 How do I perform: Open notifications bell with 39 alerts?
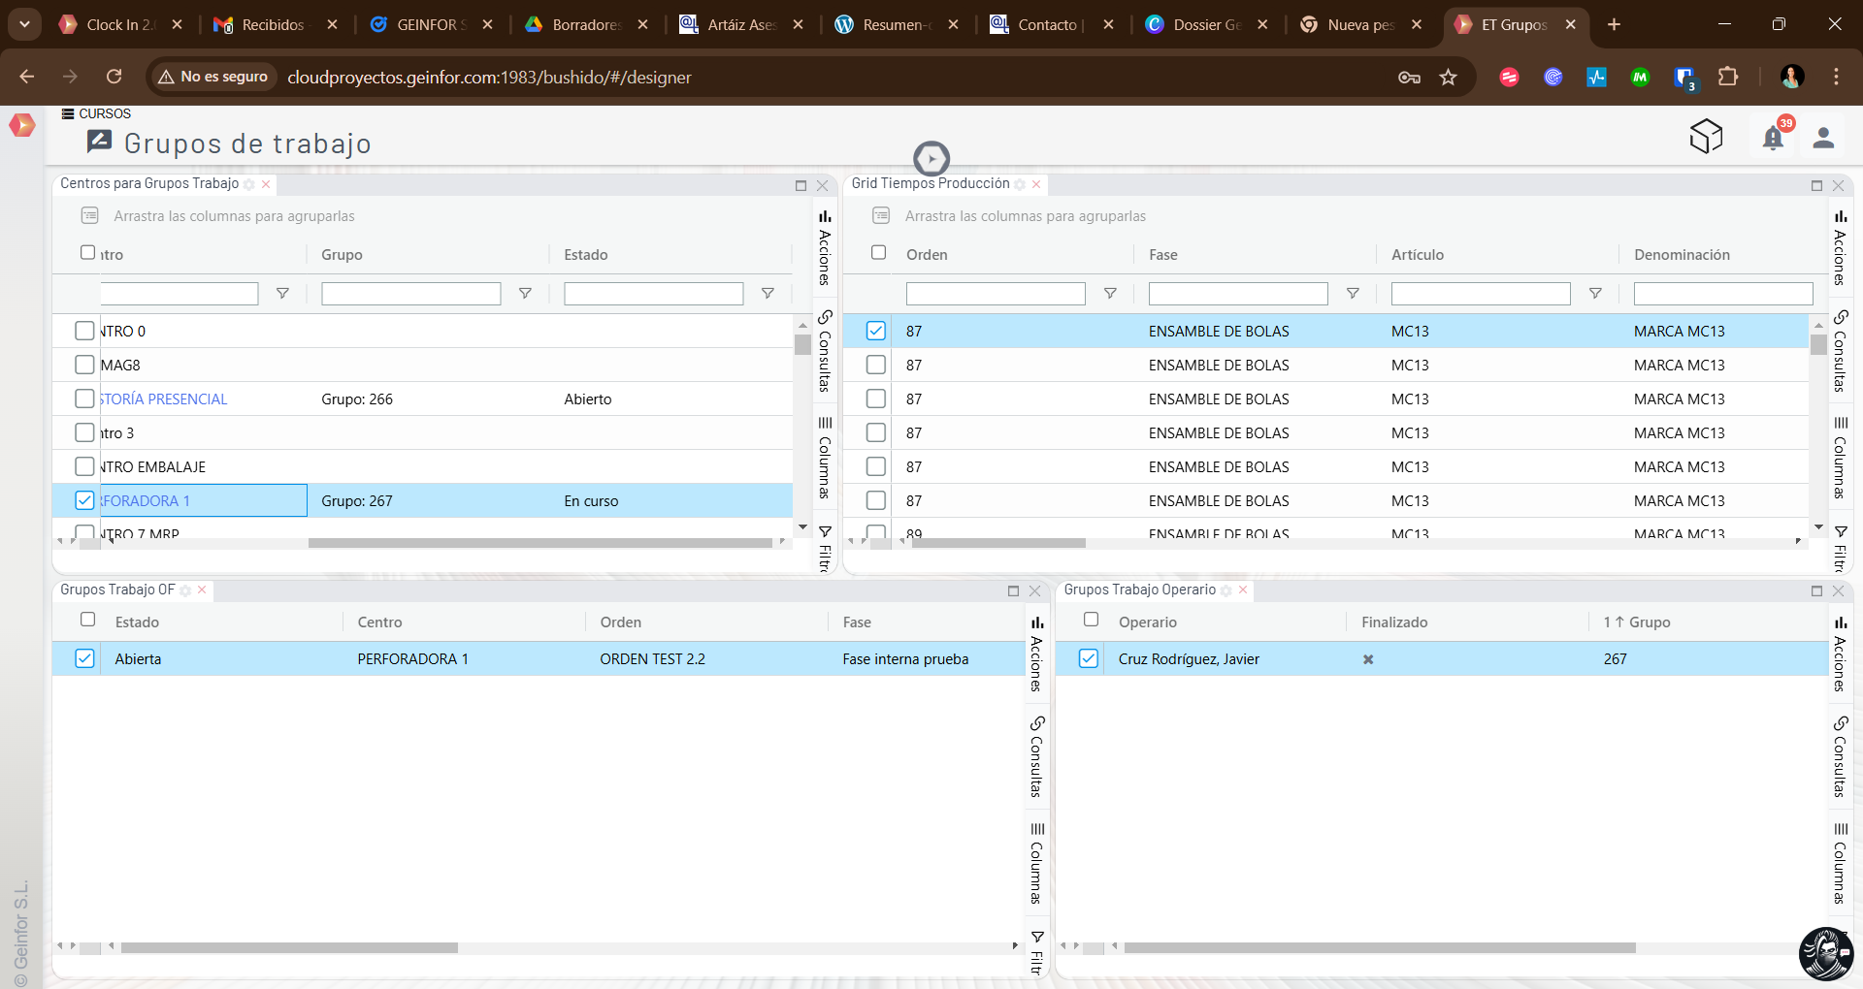click(x=1774, y=137)
